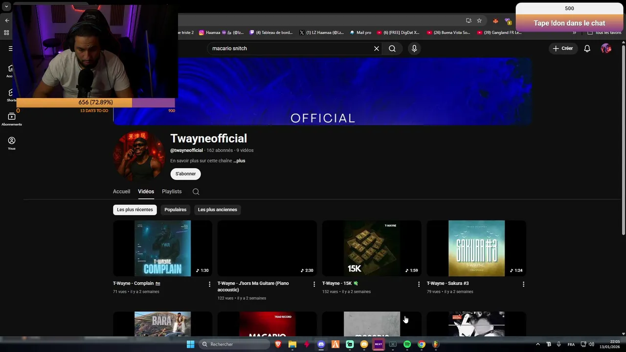Image resolution: width=626 pixels, height=352 pixels.
Task: Open the Tous les favoris folder
Action: 604,33
